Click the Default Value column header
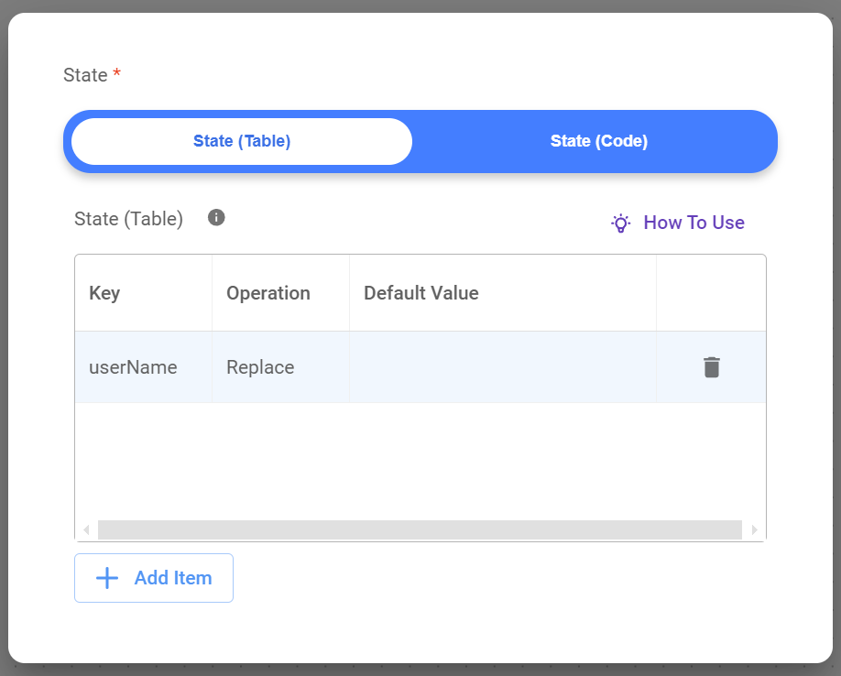841x676 pixels. [x=421, y=293]
